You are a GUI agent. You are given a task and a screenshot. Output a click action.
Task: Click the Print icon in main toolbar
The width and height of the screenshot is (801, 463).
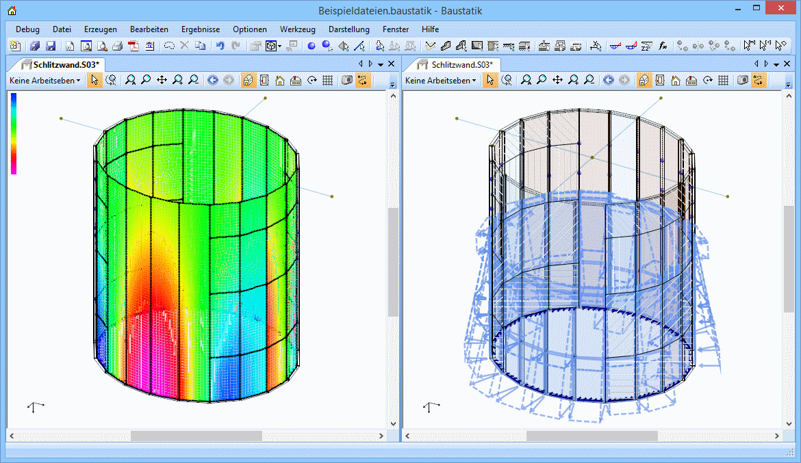point(117,47)
